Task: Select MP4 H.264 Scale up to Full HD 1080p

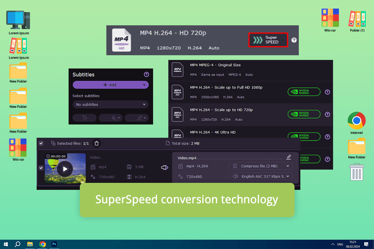Action: [x=251, y=92]
